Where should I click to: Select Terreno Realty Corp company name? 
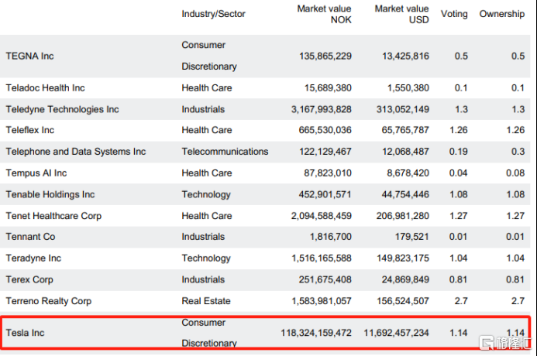[48, 301]
